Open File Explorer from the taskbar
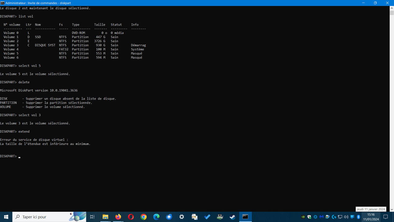 click(105, 217)
